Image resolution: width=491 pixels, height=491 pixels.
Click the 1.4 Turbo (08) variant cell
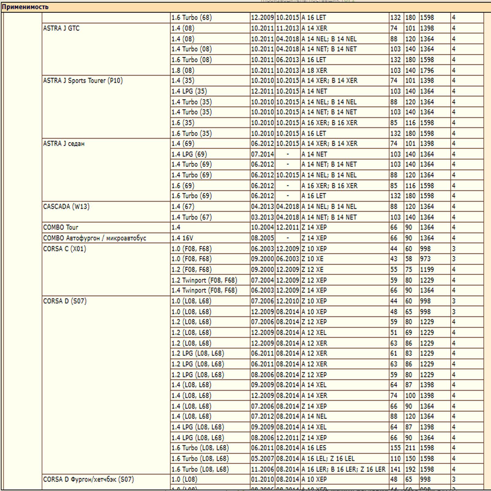click(x=190, y=49)
